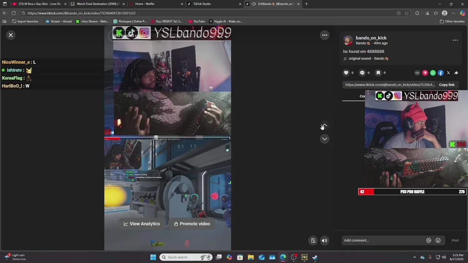
Task: Toggle auto scroll icon beside speaker
Action: 313,240
